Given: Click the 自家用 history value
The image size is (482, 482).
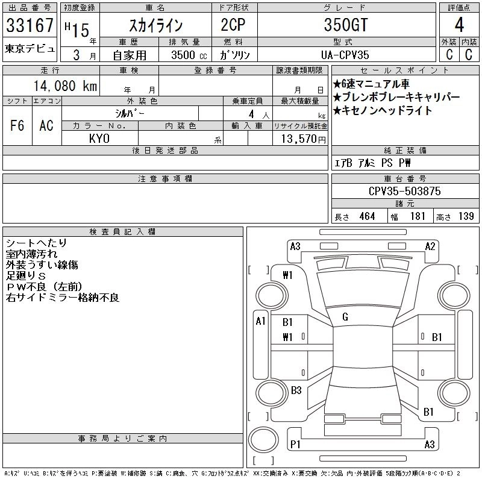Looking at the screenshot, I should point(130,55).
